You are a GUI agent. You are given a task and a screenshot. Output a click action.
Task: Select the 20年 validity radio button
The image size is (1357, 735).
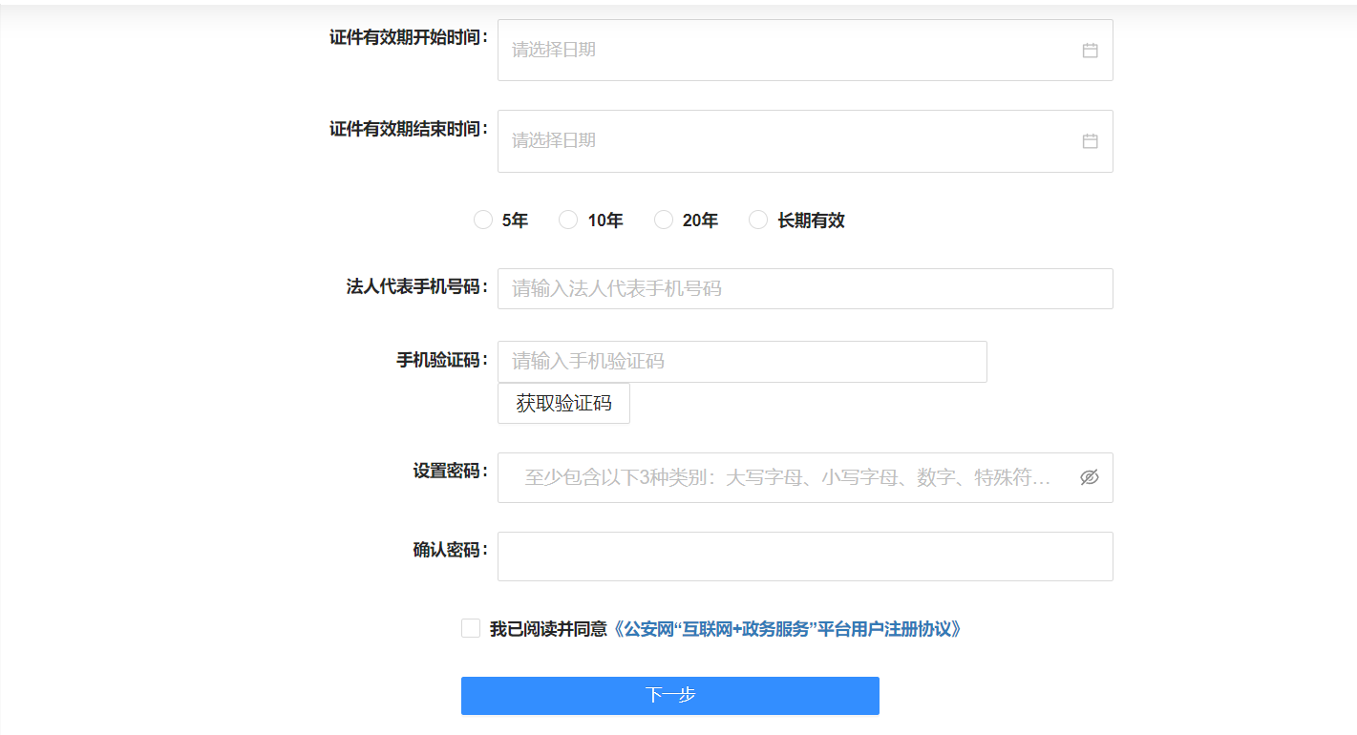664,220
